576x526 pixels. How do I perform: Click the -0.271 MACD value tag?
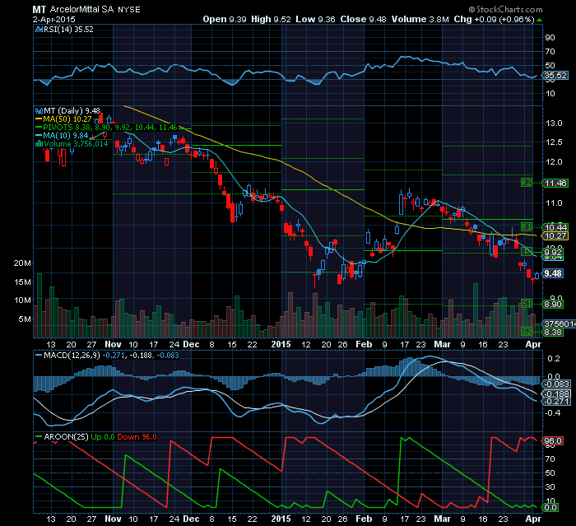pos(557,402)
